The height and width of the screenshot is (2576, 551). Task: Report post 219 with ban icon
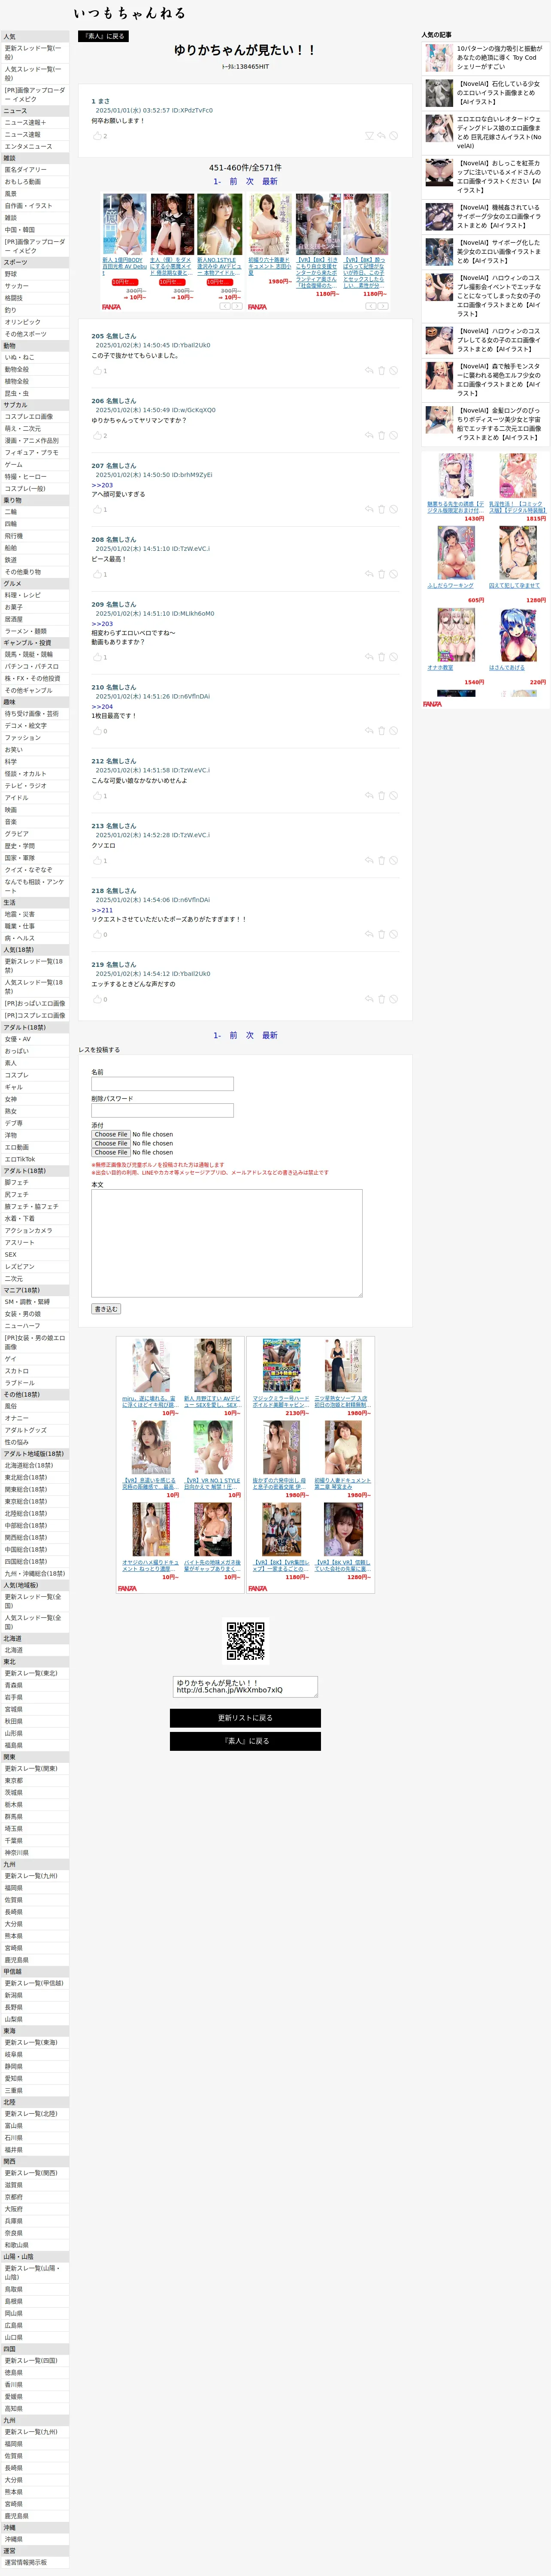[394, 1000]
